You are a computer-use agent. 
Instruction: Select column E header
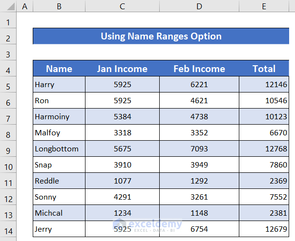click(264, 6)
